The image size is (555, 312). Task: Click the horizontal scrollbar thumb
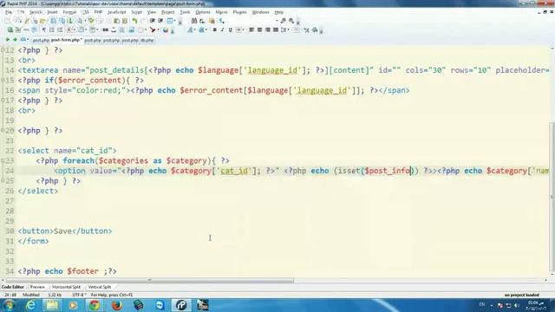tap(150, 280)
